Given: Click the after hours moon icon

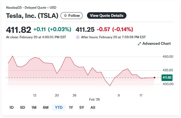Looking at the screenshot, I should tap(78, 37).
